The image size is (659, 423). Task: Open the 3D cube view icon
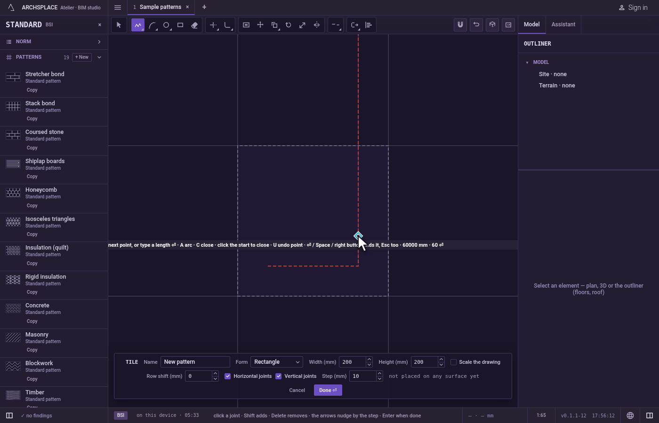[492, 25]
